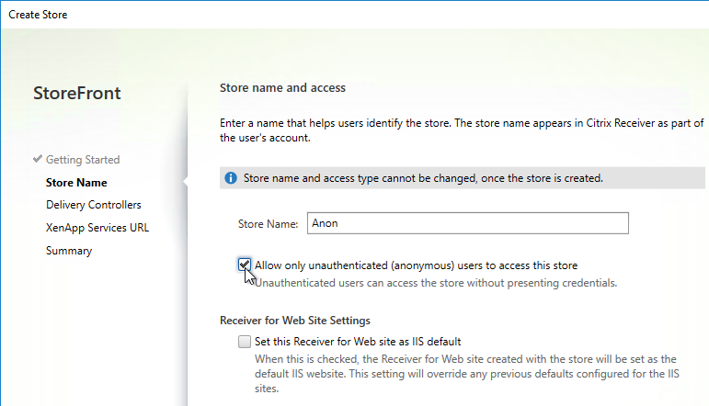Click the 'cannot be changed' info banner text
The image size is (709, 406).
click(x=423, y=178)
